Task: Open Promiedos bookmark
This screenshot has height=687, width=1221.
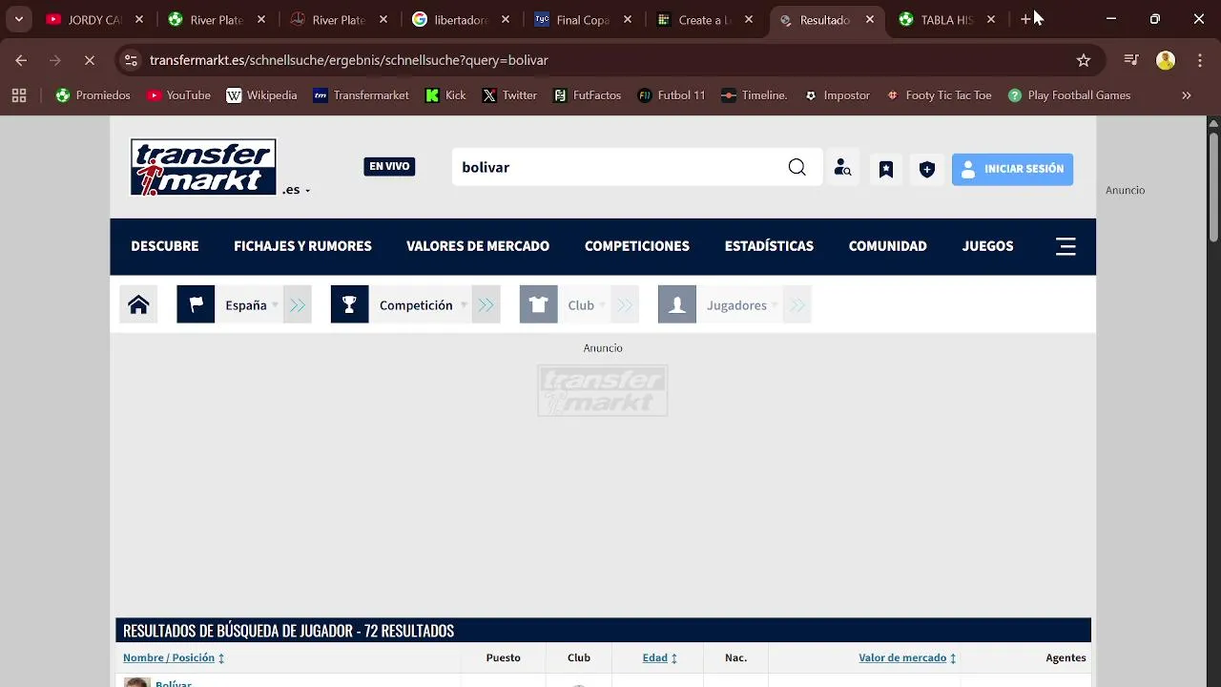Action: click(x=93, y=95)
